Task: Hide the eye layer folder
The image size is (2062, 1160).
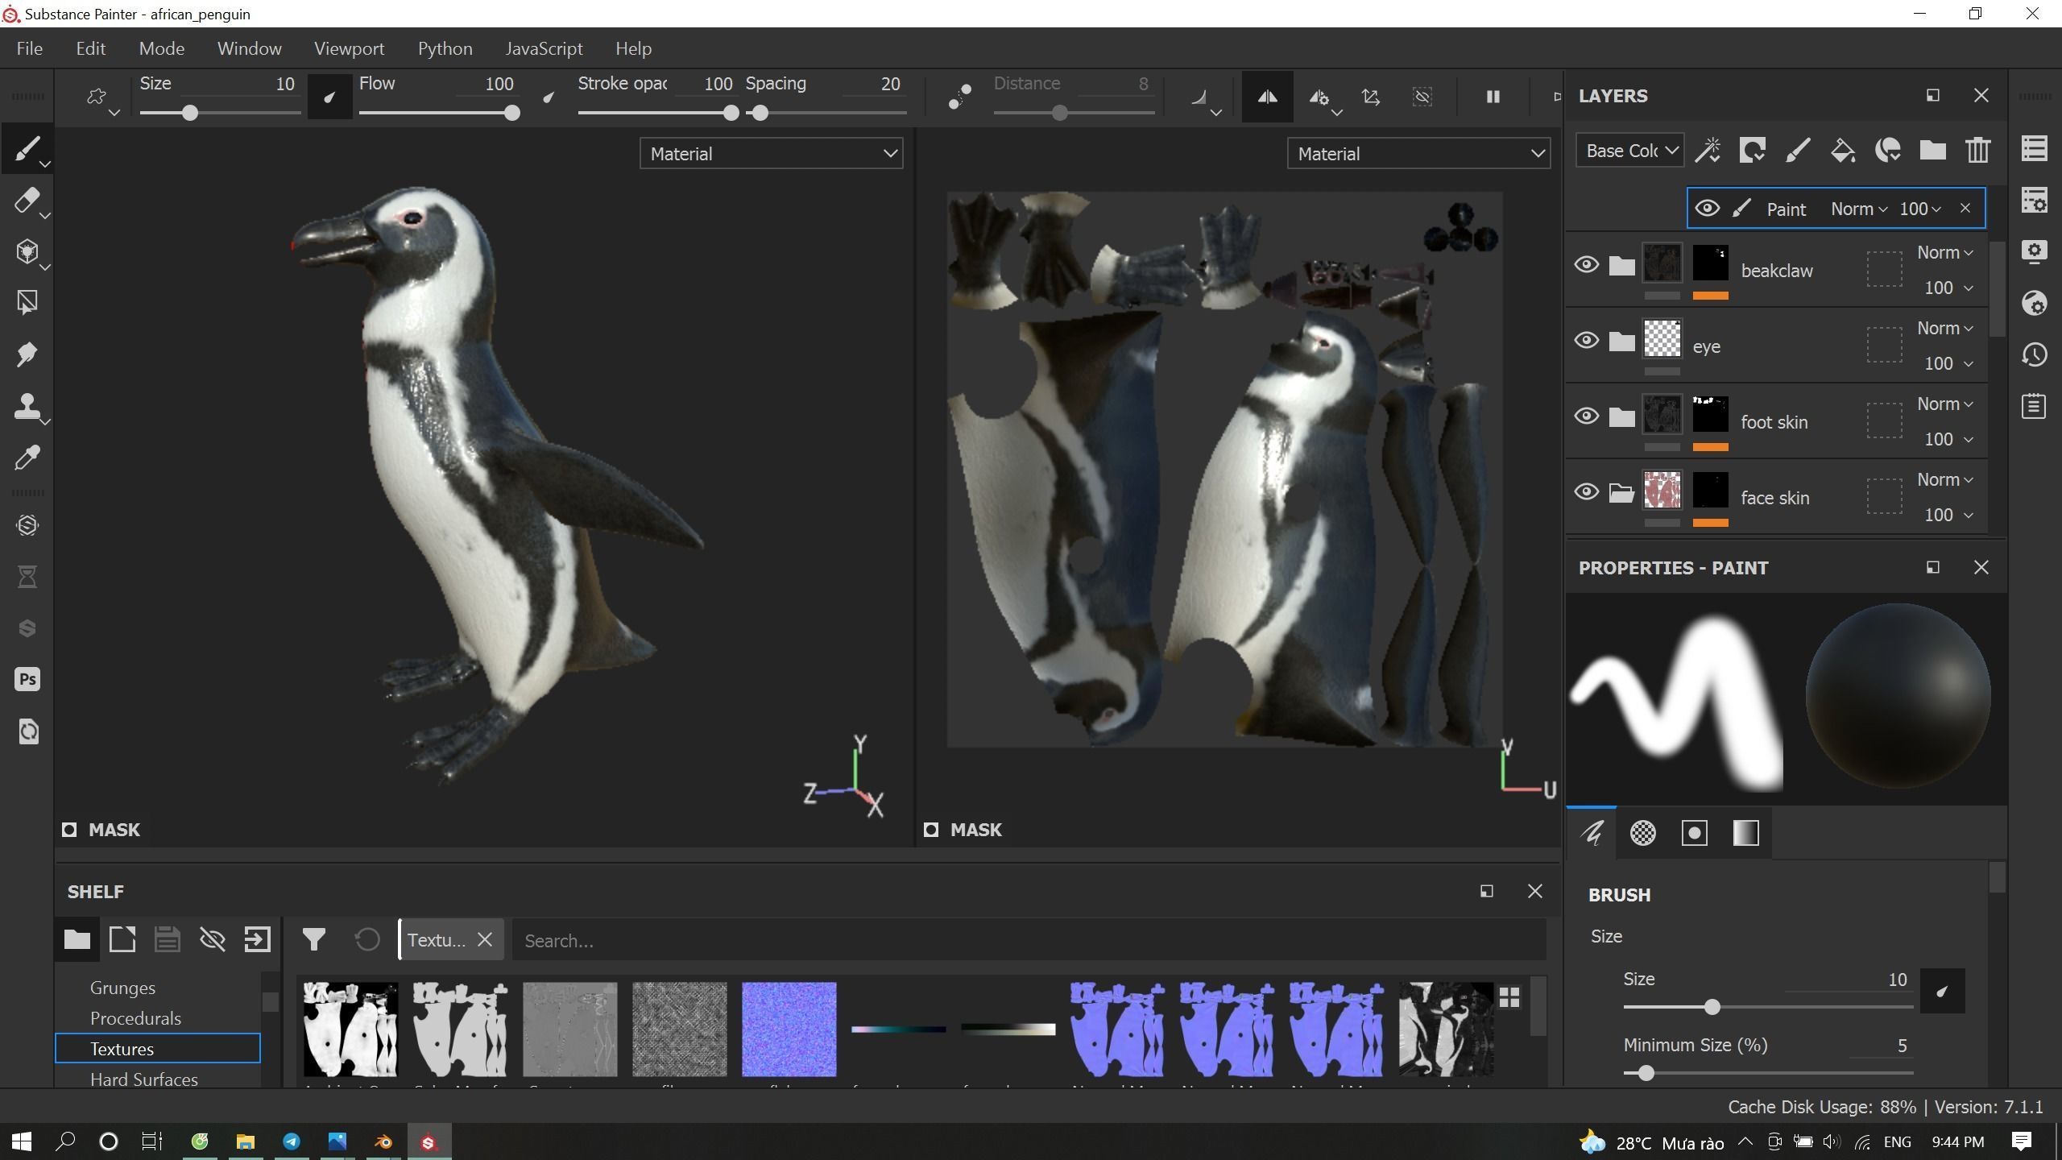Action: click(x=1587, y=341)
